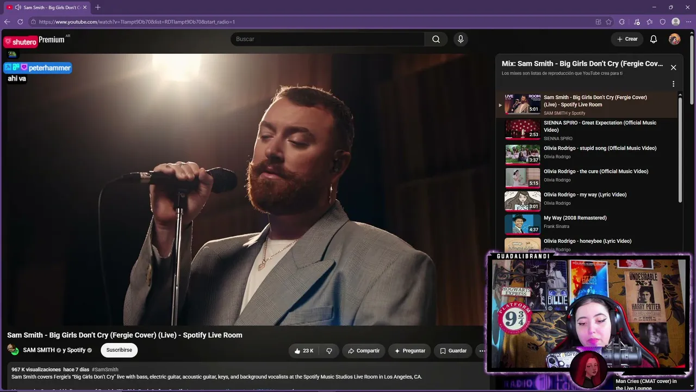Image resolution: width=696 pixels, height=392 pixels.
Task: Click 'Olivia Rodrigo - my way (Lyric Video)' title
Action: point(585,195)
